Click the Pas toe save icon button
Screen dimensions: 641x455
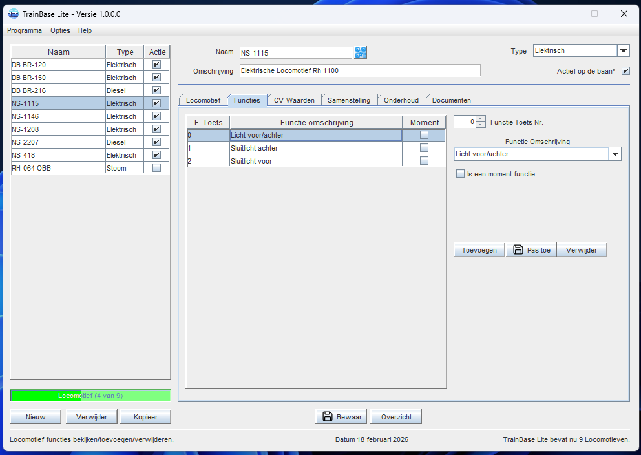coord(532,250)
